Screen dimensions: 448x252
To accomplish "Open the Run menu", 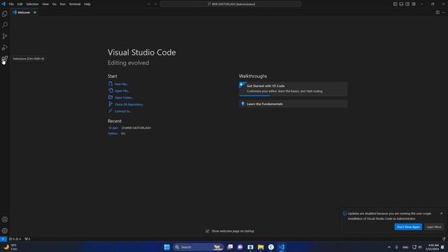I will (62, 4).
